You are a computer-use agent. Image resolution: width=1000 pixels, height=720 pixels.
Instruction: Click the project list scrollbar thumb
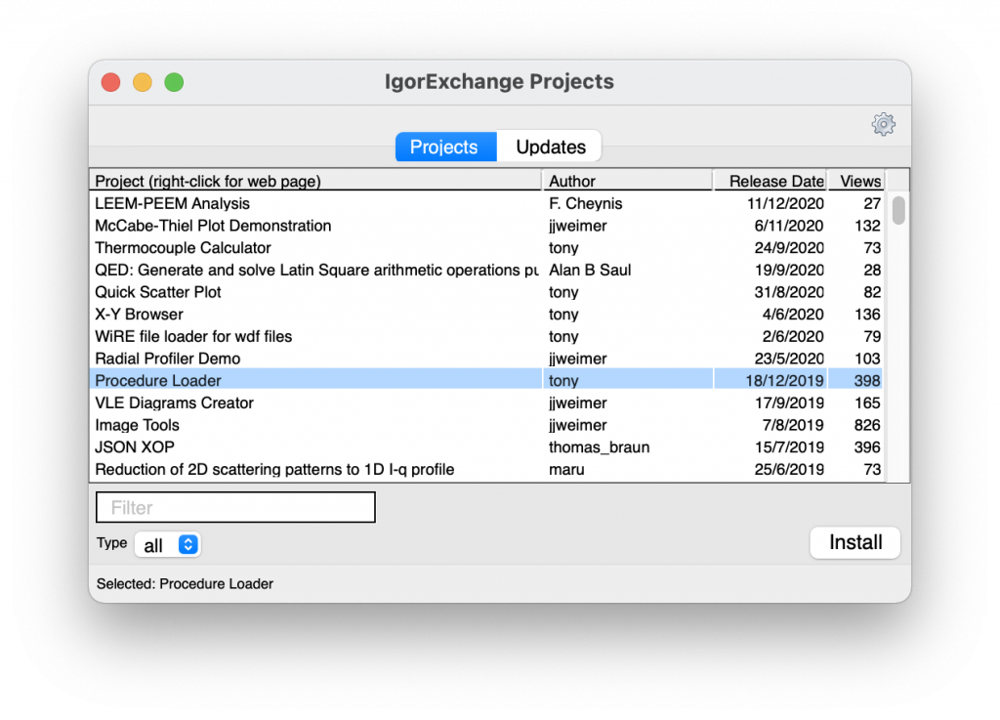[898, 210]
